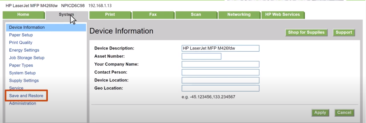Go to Supply Settings

pyautogui.click(x=24, y=81)
